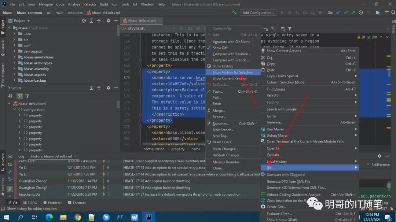Open the Terminal tool window tab
Screen dimensions: 396x222
tap(77, 203)
